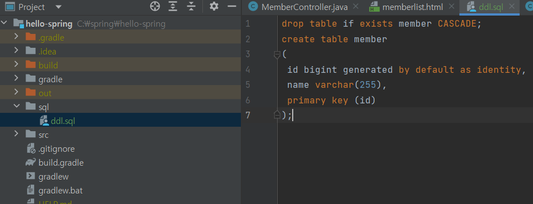The height and width of the screenshot is (204, 533).
Task: Switch to the memberlist.html tab
Action: pos(413,7)
